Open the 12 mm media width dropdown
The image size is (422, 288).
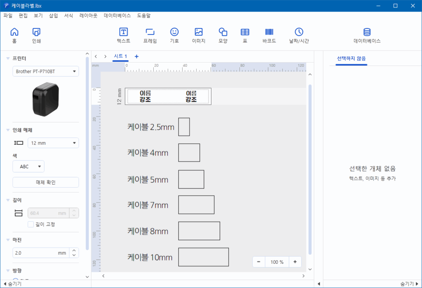[53, 143]
